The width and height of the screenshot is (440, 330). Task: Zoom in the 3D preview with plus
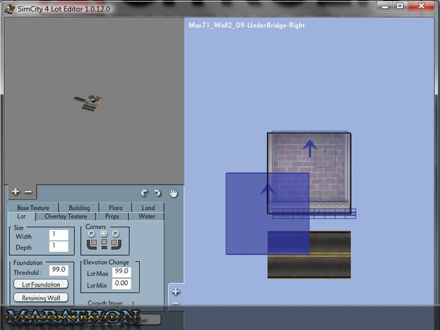pos(15,191)
